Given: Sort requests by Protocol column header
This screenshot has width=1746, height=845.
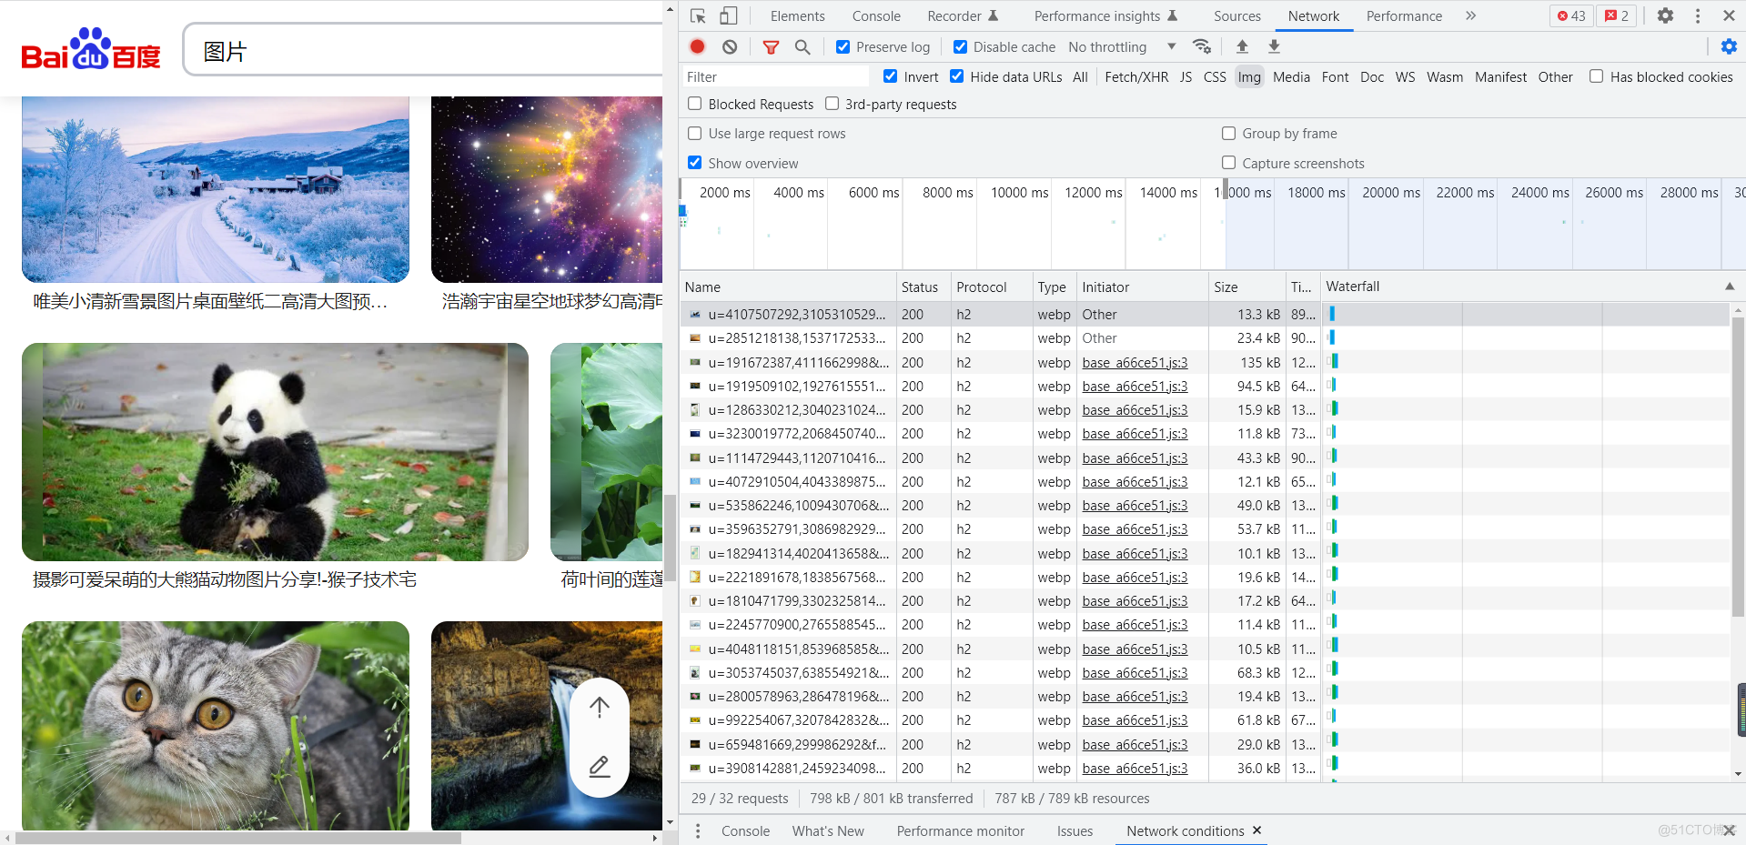Looking at the screenshot, I should [x=991, y=287].
